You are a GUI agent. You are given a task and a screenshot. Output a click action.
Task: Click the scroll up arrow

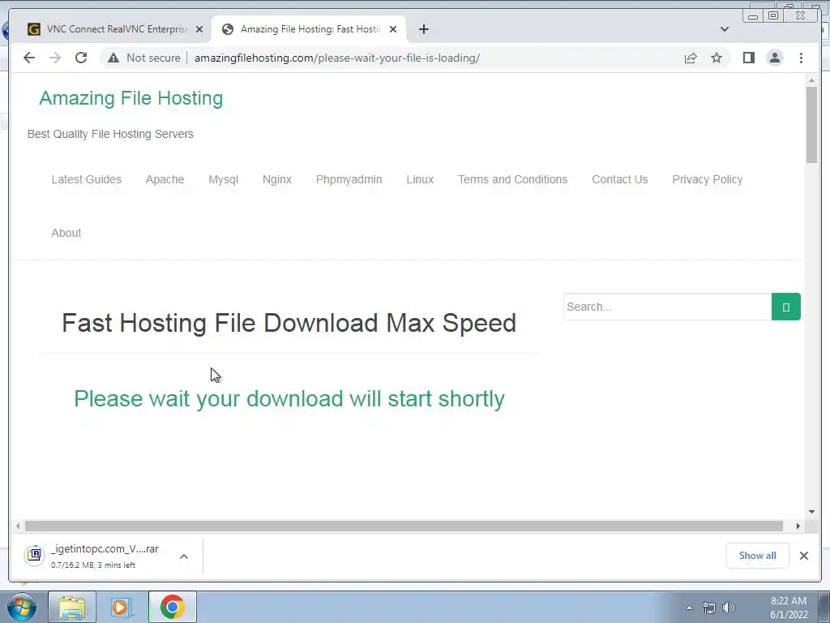[x=811, y=80]
